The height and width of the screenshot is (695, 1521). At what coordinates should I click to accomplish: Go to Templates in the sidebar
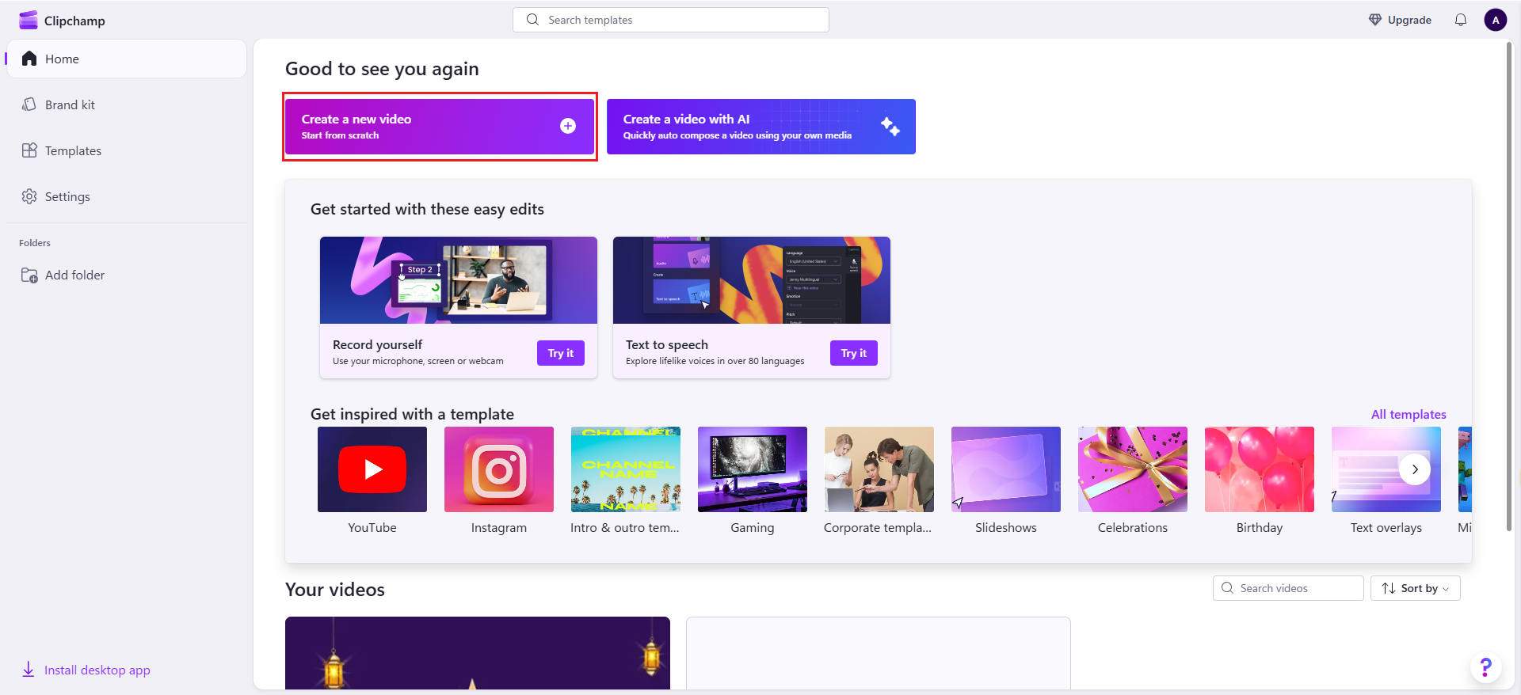tap(127, 150)
